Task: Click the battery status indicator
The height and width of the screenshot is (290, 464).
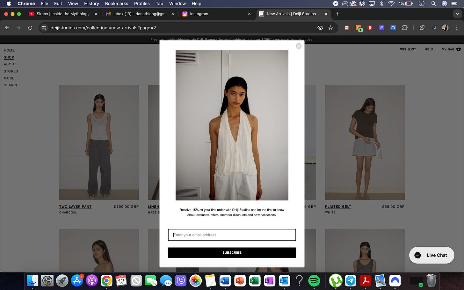Action: coord(405,4)
